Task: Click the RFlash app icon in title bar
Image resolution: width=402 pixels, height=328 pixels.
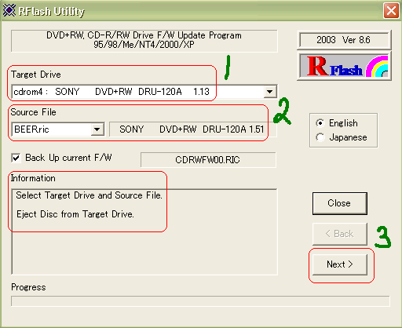Action: point(9,10)
